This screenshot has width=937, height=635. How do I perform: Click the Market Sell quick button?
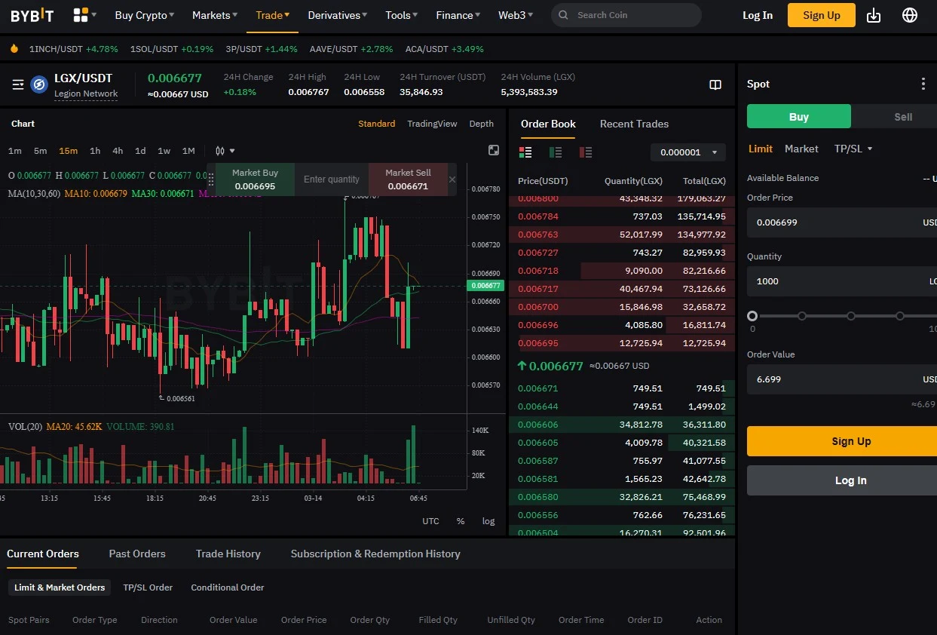(408, 179)
